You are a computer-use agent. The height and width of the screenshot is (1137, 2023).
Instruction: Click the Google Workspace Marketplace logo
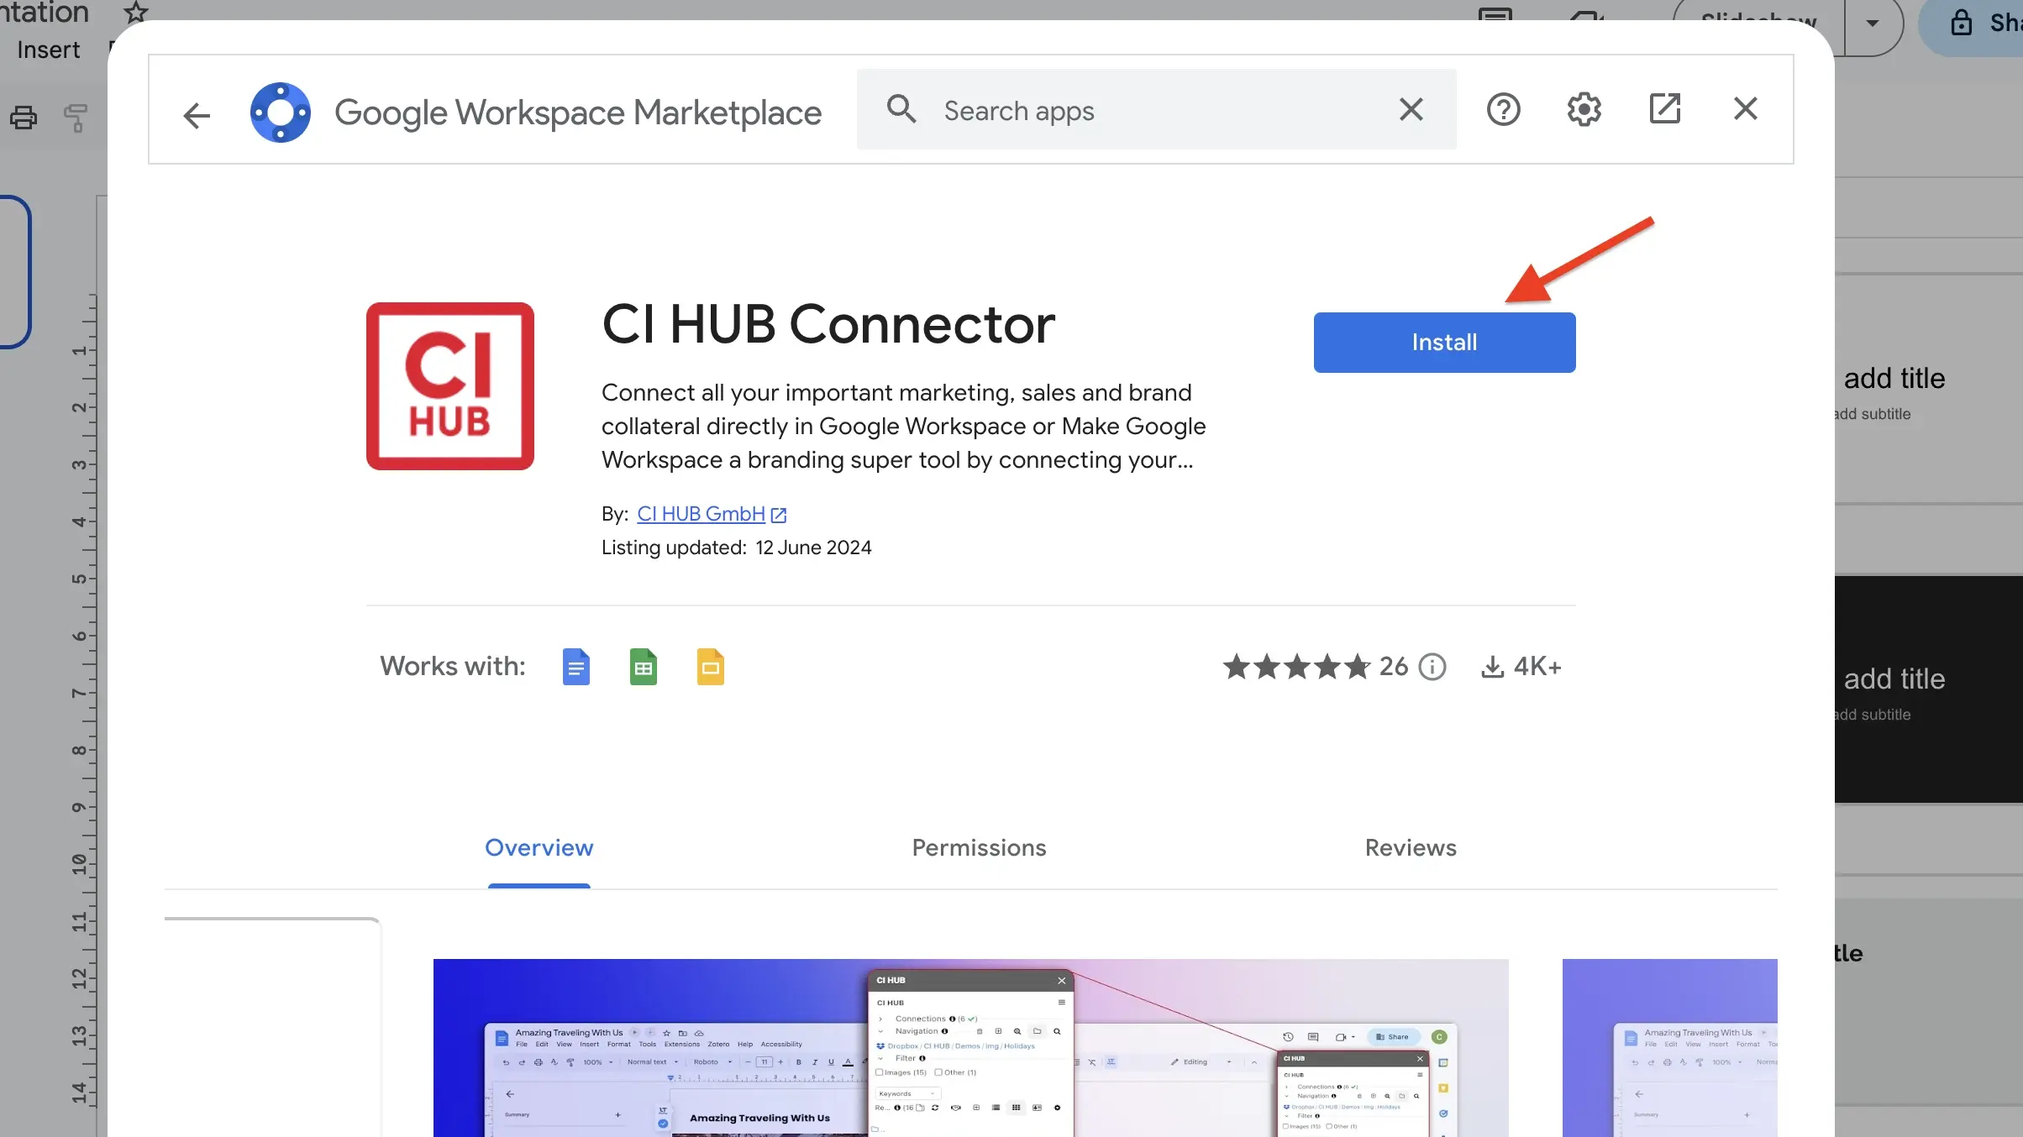pyautogui.click(x=280, y=113)
